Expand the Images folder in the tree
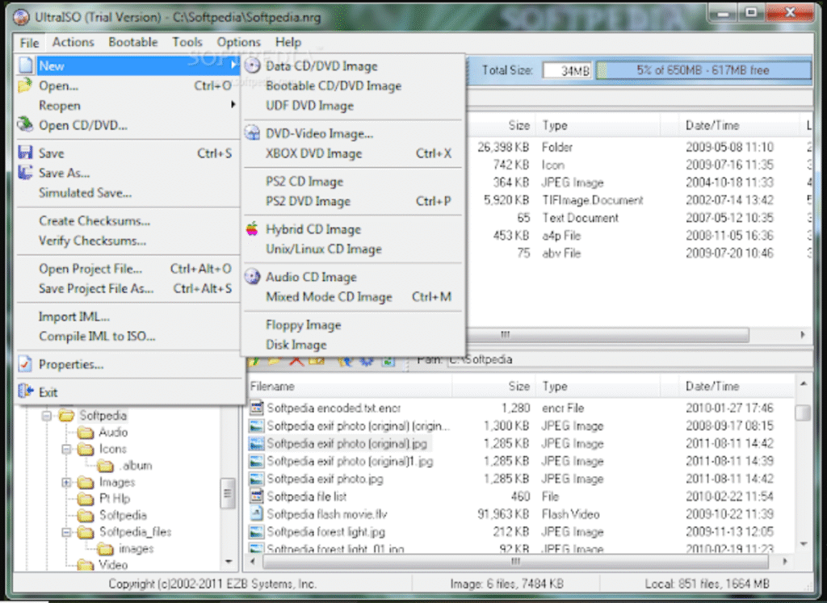Viewport: 827px width, 603px height. 65,483
